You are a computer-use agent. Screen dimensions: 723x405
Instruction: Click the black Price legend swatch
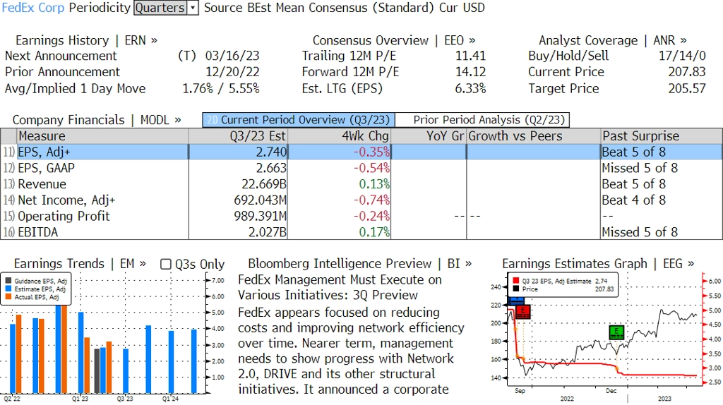(515, 289)
